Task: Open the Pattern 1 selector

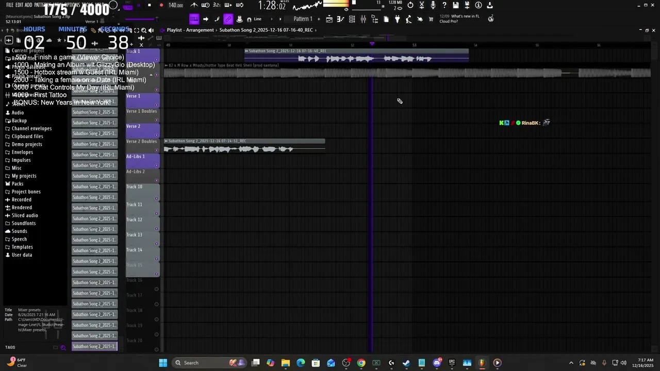Action: tap(303, 19)
